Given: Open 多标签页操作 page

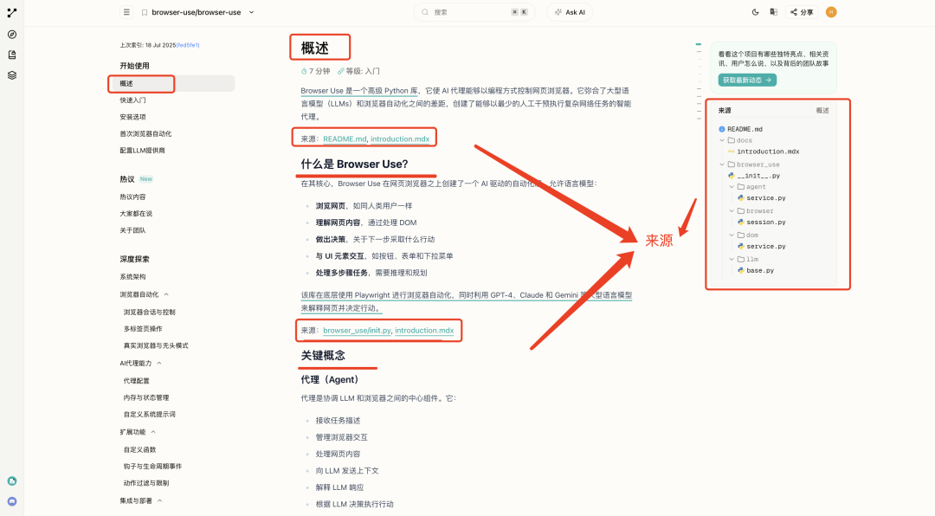Looking at the screenshot, I should click(x=143, y=329).
